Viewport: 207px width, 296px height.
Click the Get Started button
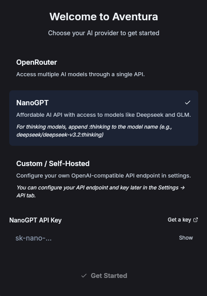(104, 276)
